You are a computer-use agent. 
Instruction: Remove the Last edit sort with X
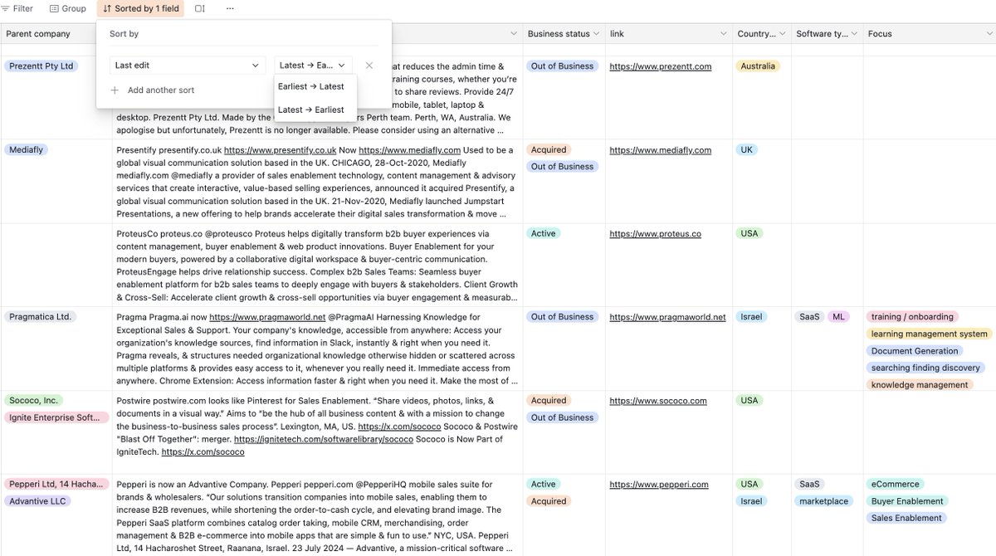[369, 65]
